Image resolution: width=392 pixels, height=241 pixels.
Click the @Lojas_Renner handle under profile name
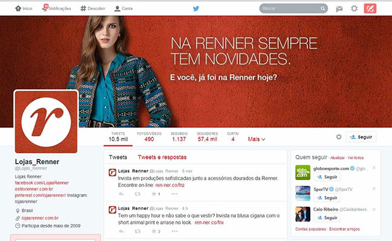(x=31, y=168)
